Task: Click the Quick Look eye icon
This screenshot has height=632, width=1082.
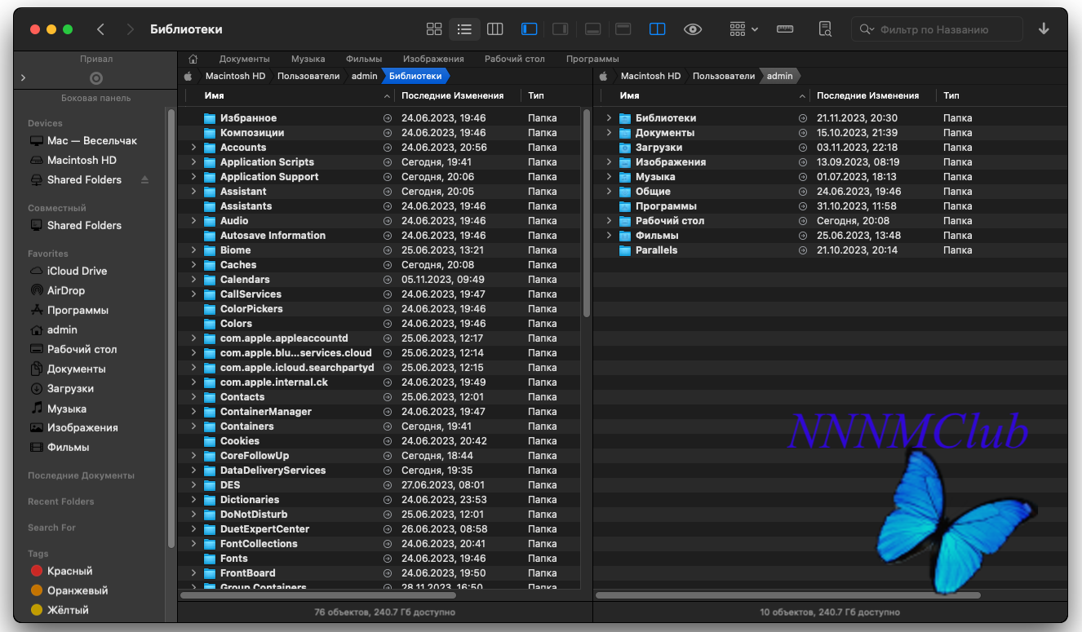Action: click(x=693, y=29)
